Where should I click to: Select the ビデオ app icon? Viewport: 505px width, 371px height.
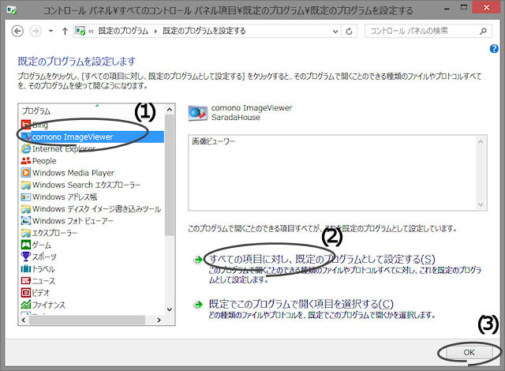point(26,293)
